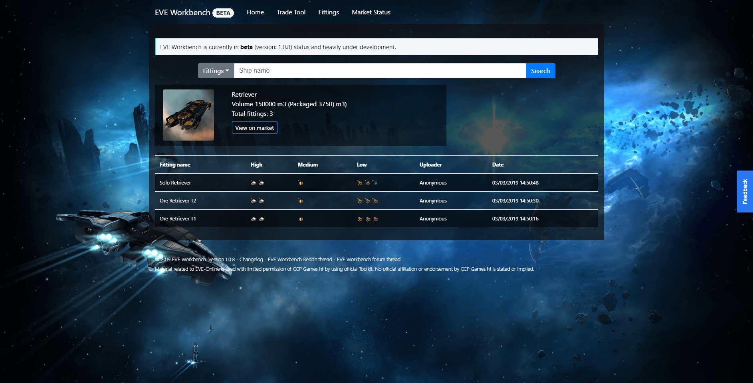Click first high-slot module icon in Ore Retriever T1 row
Image resolution: width=753 pixels, height=383 pixels.
253,219
